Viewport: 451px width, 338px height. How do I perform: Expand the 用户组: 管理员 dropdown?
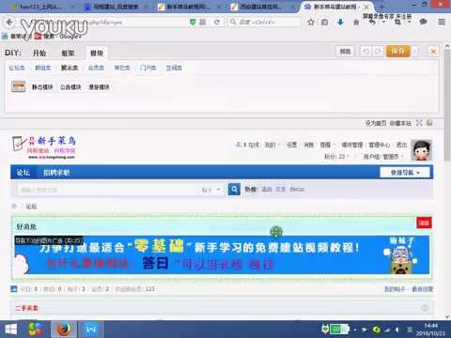click(383, 157)
